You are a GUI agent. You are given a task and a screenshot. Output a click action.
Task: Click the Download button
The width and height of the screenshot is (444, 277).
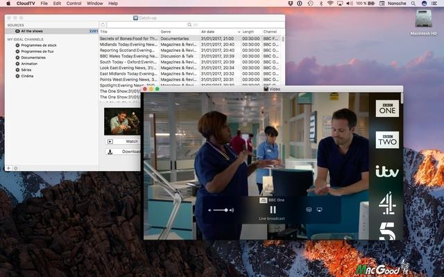tap(123, 152)
